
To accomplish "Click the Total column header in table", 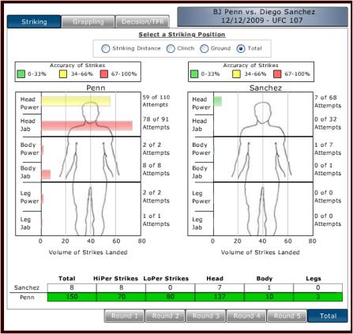I will tap(67, 279).
